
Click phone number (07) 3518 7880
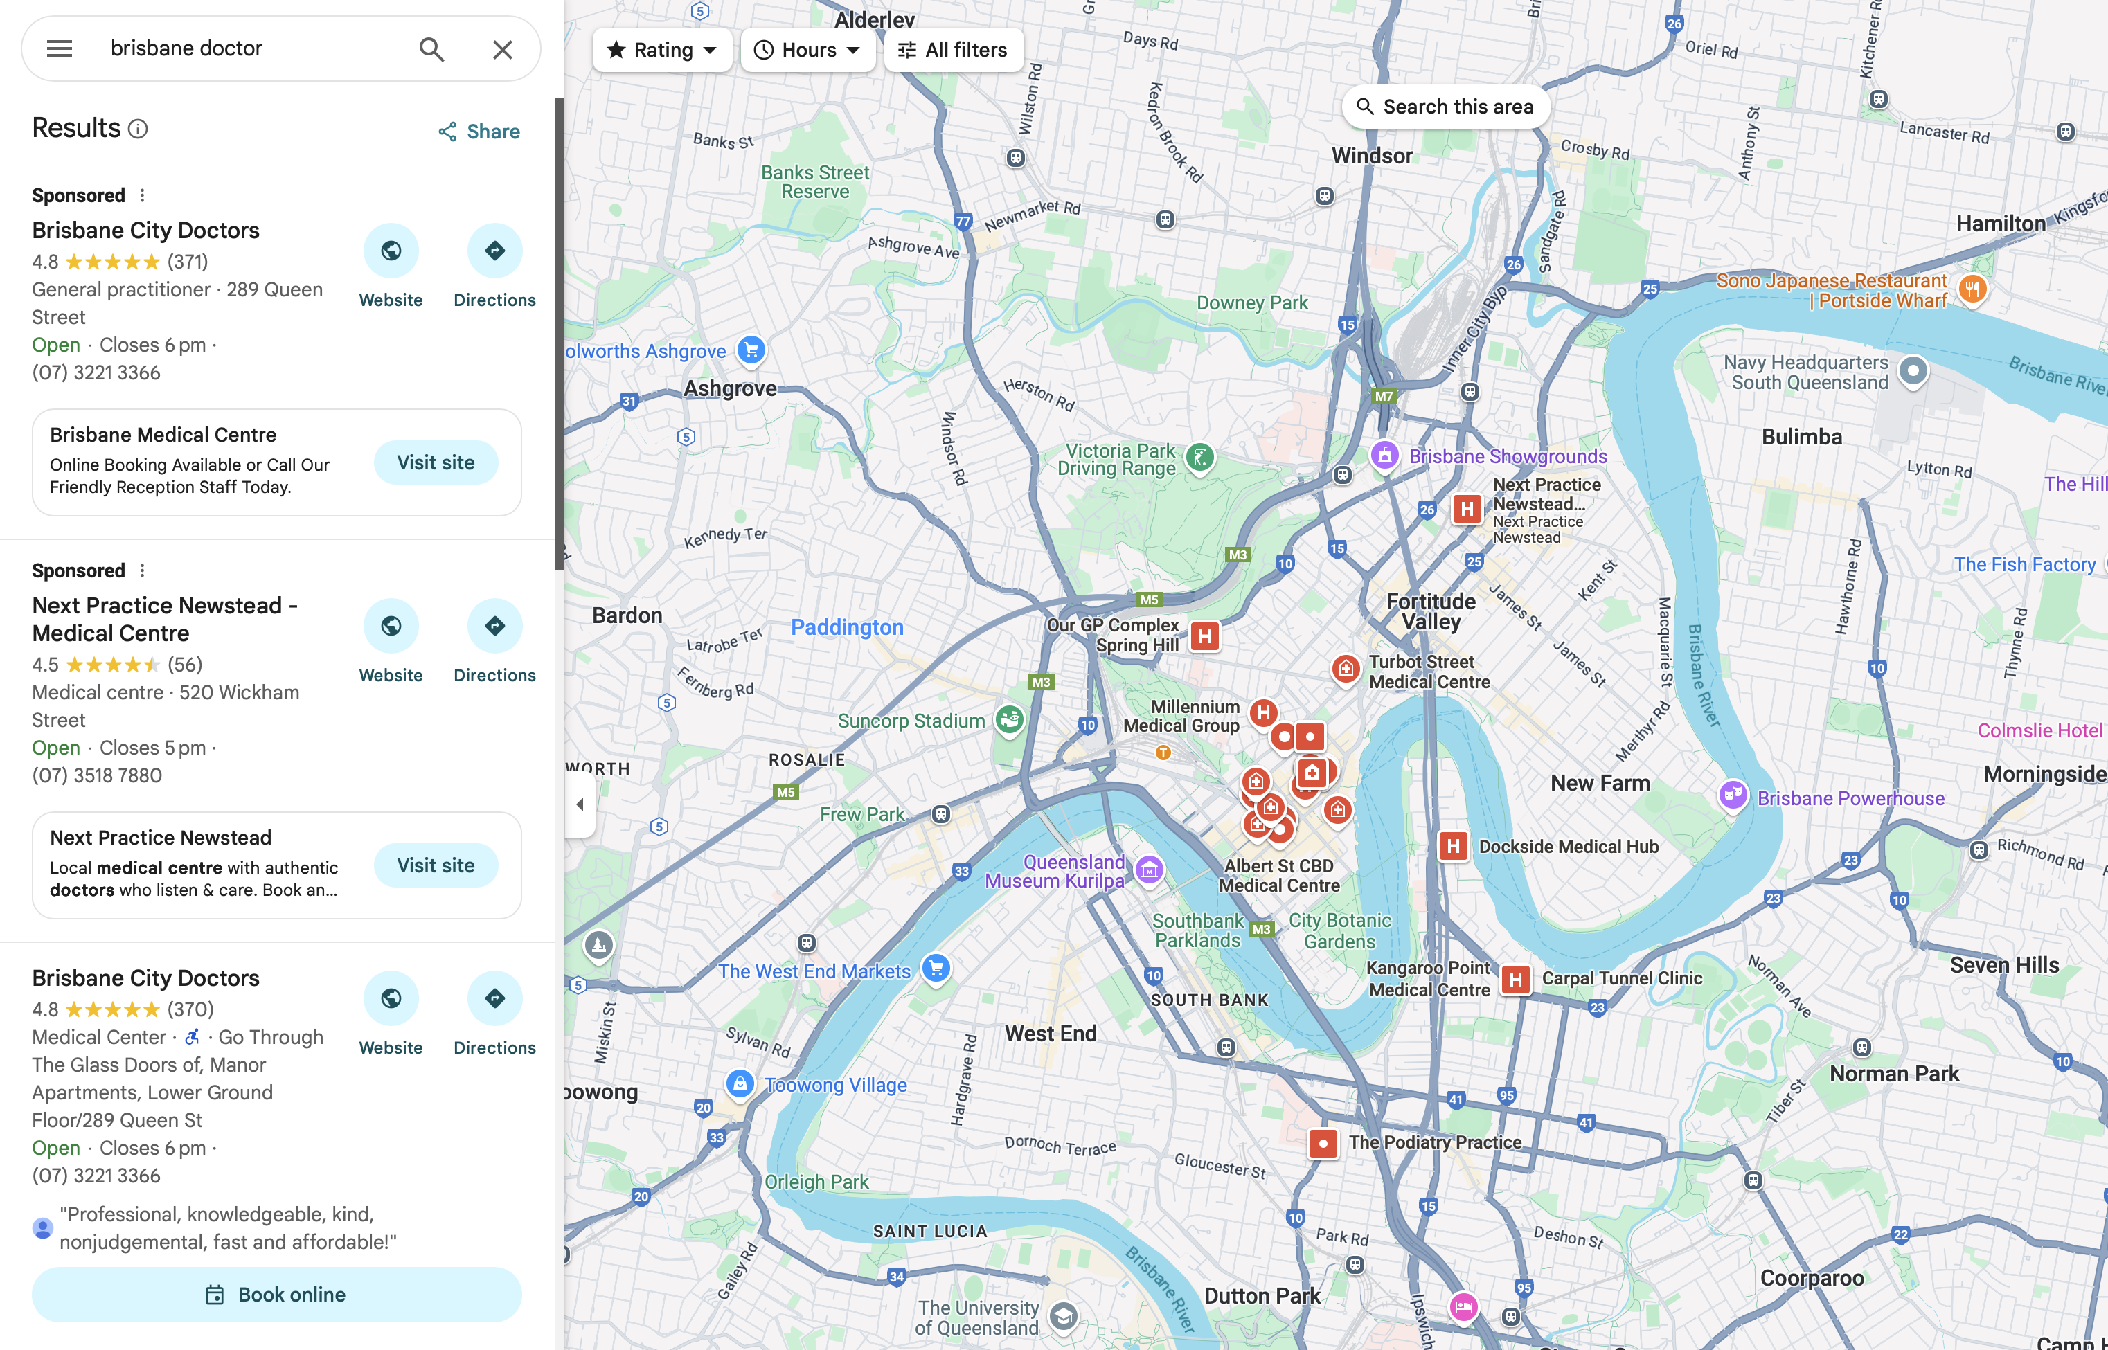98,776
